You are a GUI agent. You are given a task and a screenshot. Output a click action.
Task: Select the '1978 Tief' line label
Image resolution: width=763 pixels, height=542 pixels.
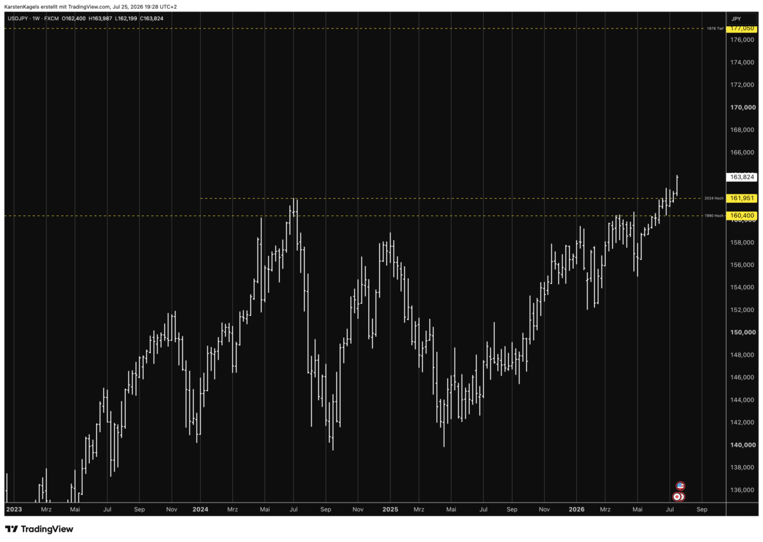(715, 29)
